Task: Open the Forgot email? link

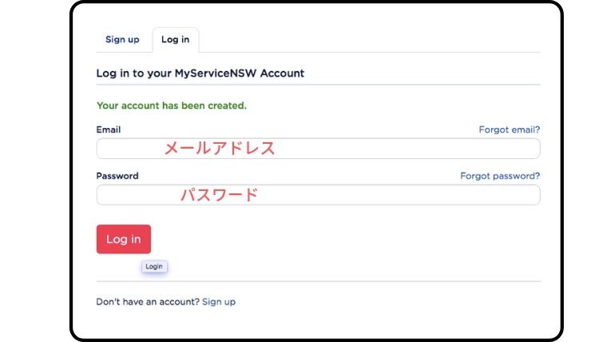Action: pos(509,129)
